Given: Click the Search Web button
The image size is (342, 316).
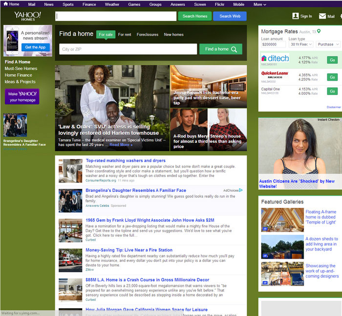Looking at the screenshot, I should click(x=230, y=16).
